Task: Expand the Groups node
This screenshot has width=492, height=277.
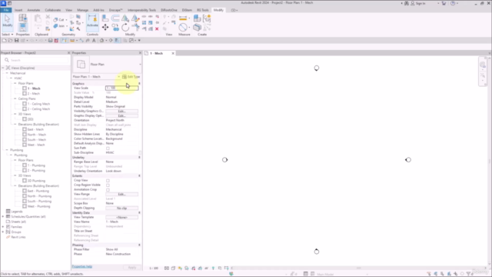Action: (x=3, y=232)
